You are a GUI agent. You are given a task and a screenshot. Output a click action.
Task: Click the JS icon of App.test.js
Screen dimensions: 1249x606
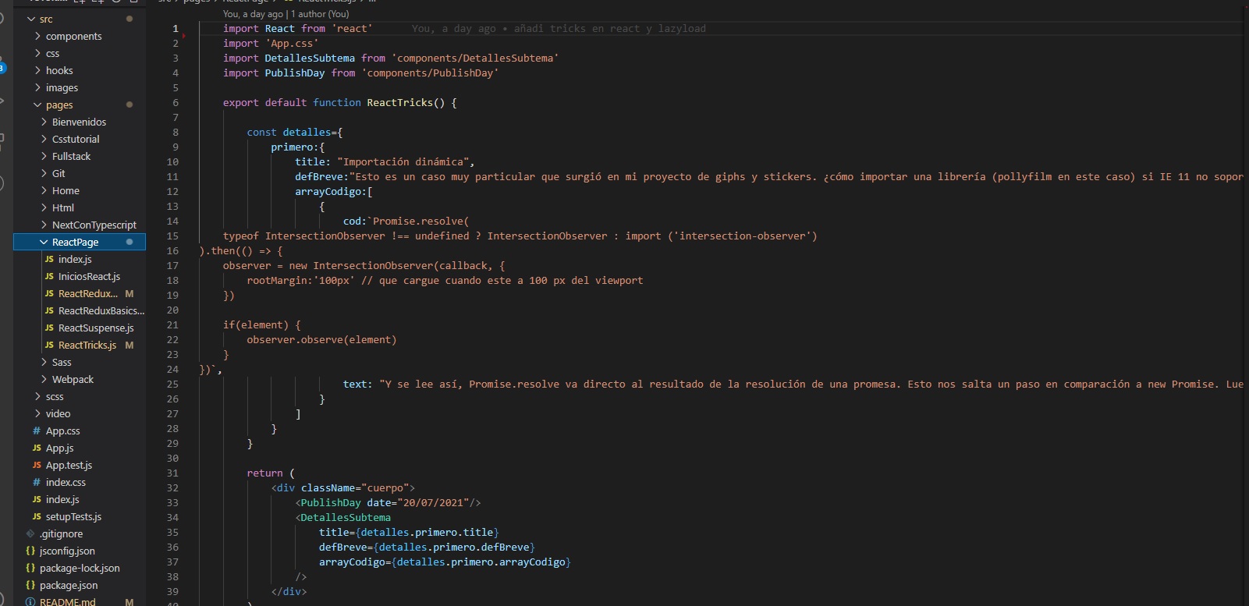pos(37,465)
